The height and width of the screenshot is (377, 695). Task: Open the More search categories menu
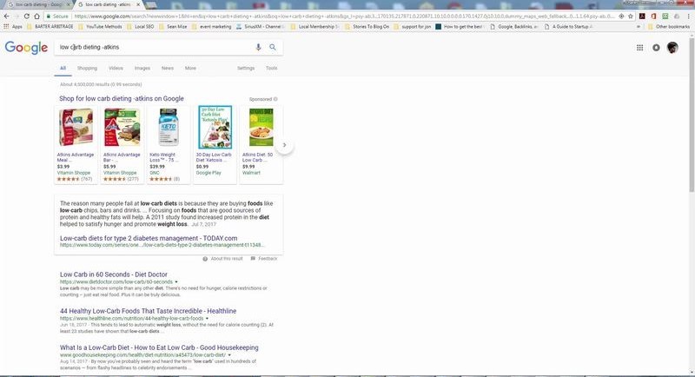(x=190, y=68)
